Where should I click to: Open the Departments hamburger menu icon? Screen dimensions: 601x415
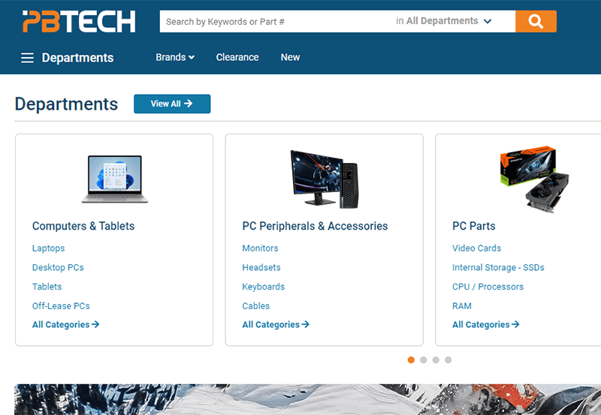(27, 58)
